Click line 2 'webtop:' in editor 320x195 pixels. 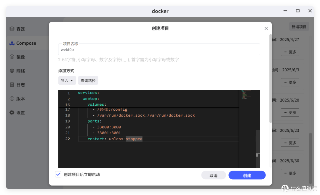point(91,99)
